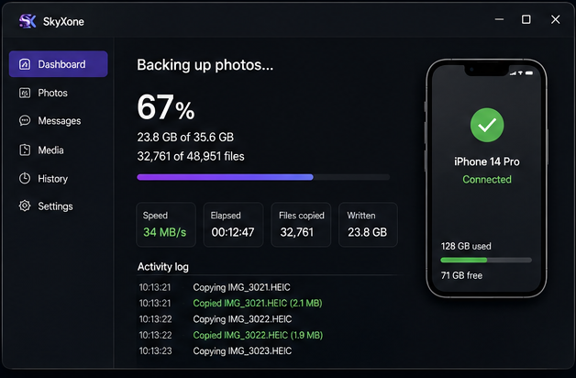Click "23.8 GB of 35.6 GB" text
Screen dimensions: 576x378
pos(185,137)
